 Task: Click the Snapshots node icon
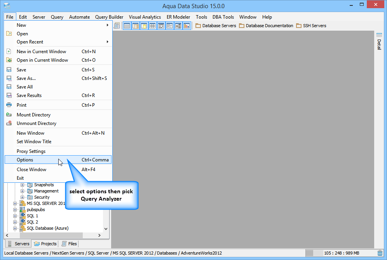(30, 185)
